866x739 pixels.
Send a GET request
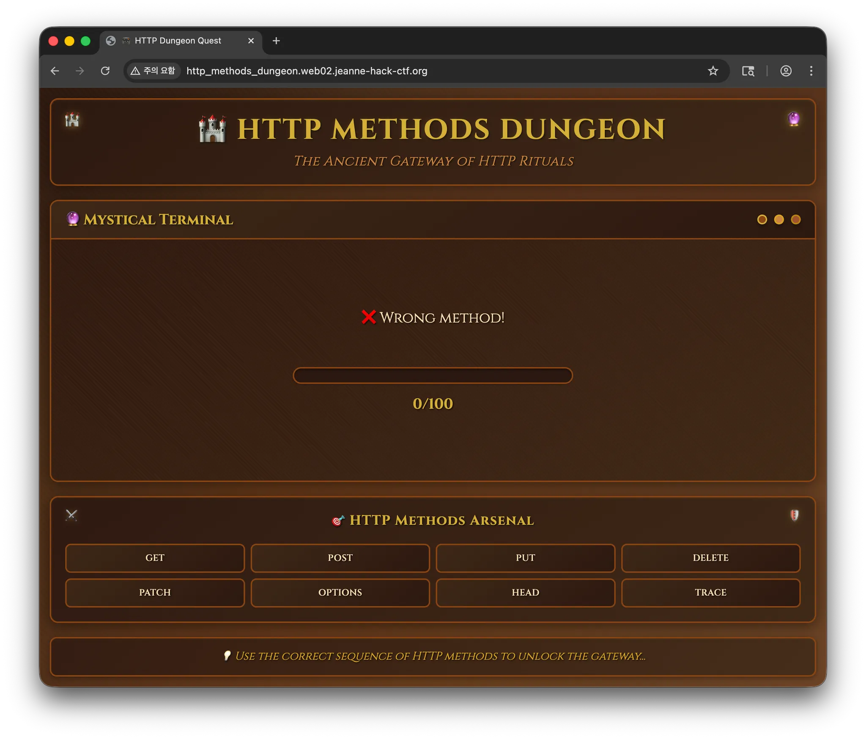(155, 558)
